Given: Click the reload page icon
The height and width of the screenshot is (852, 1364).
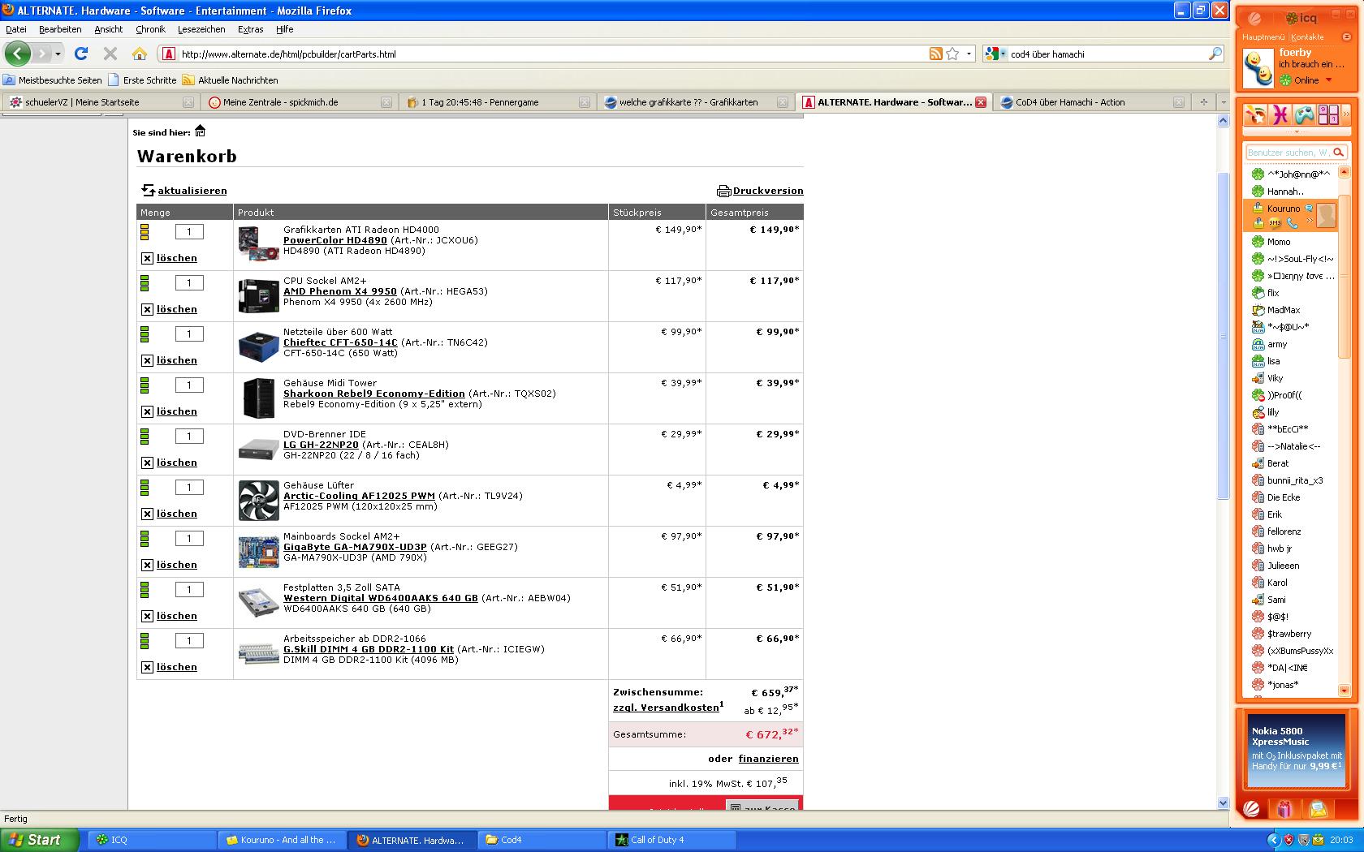Looking at the screenshot, I should click(x=81, y=54).
